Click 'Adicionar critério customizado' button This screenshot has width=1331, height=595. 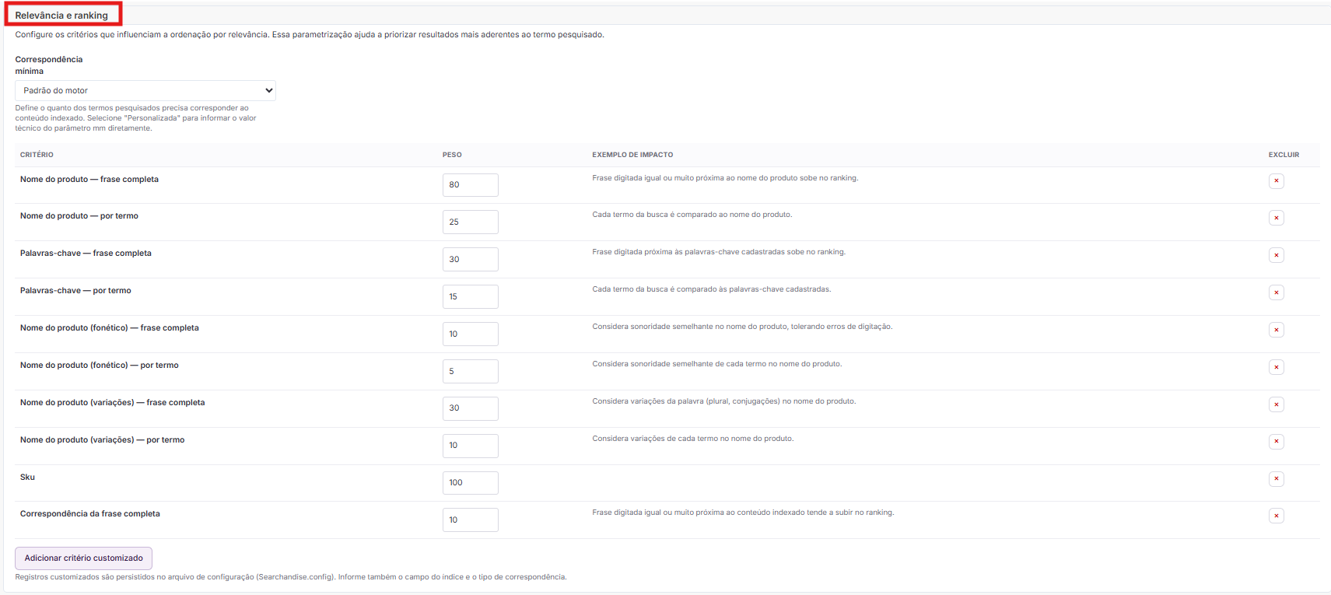[x=83, y=558]
